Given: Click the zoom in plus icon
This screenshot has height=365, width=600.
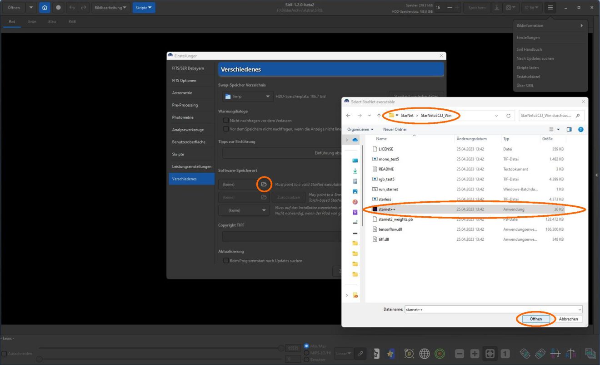Looking at the screenshot, I should pyautogui.click(x=475, y=354).
